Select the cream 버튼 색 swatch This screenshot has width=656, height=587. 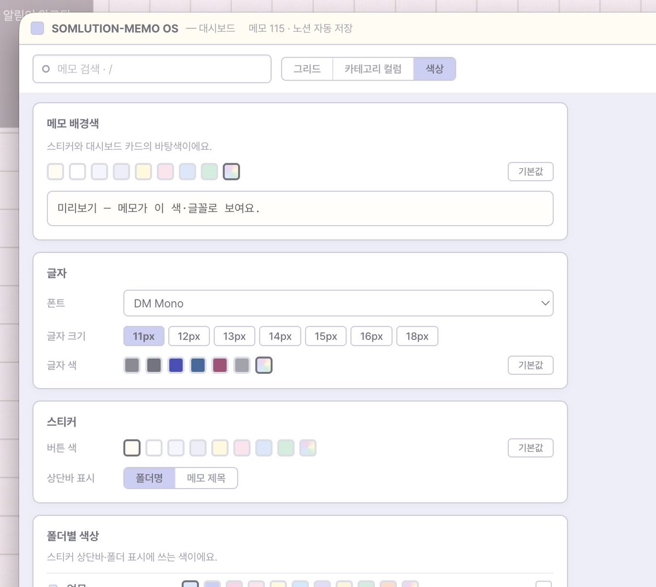click(132, 448)
